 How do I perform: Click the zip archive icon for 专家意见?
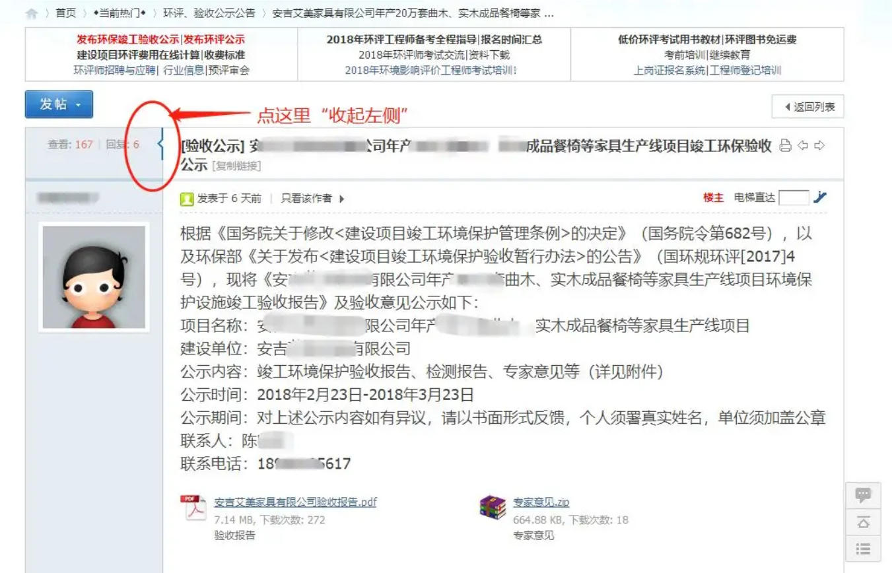click(493, 508)
